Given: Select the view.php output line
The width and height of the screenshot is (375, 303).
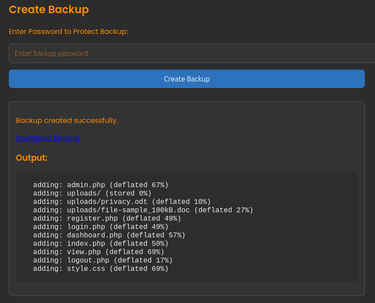Looking at the screenshot, I should 98,252.
